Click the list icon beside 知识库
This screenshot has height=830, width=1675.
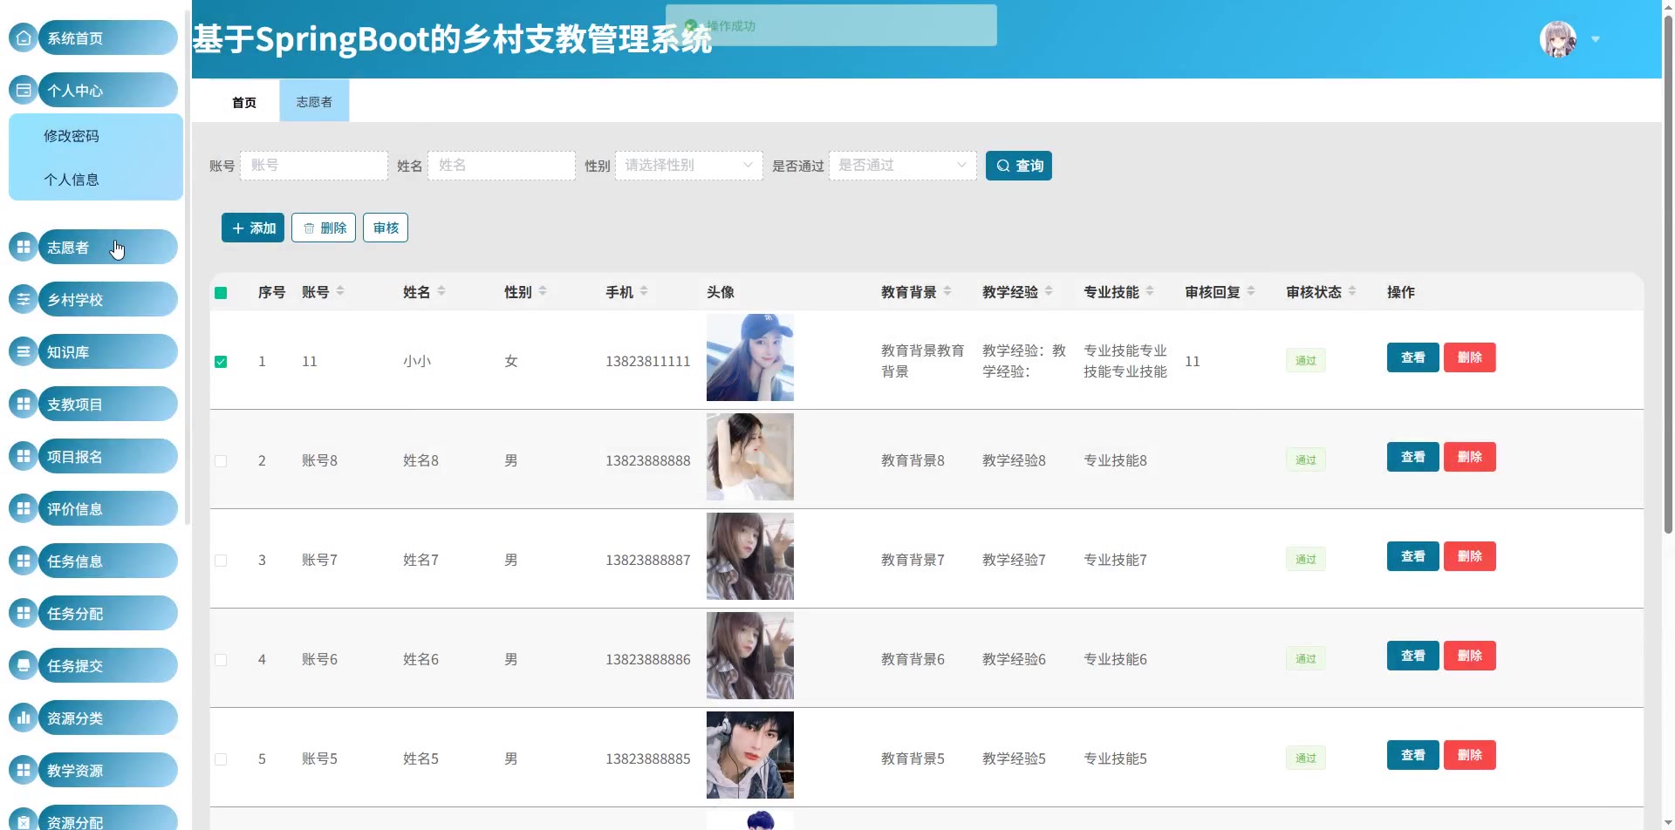coord(24,351)
